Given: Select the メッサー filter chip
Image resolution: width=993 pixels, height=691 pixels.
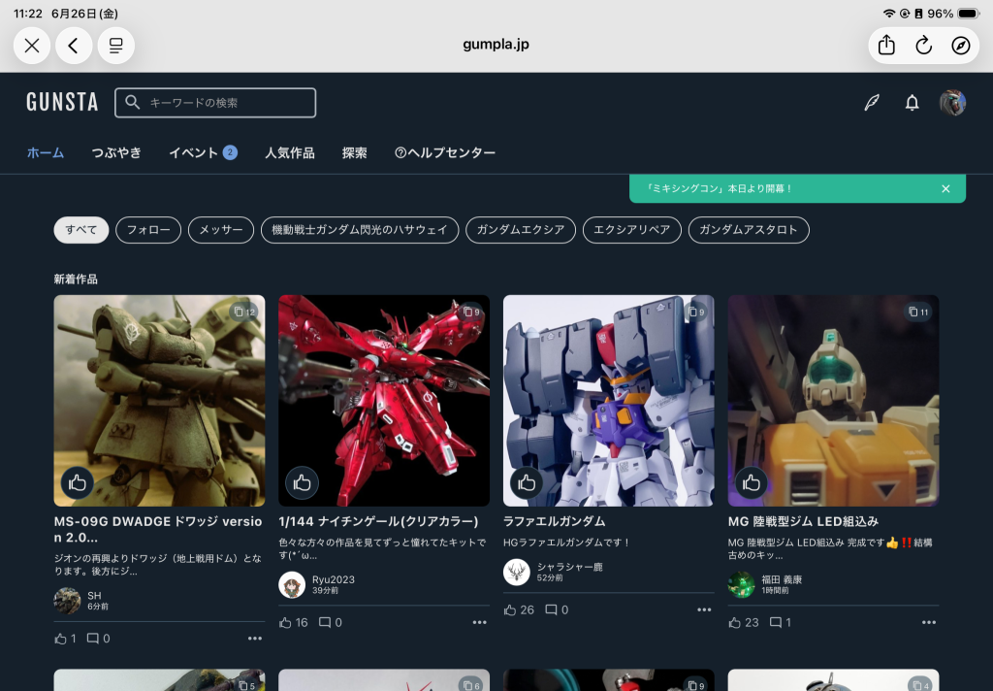Looking at the screenshot, I should 221,230.
